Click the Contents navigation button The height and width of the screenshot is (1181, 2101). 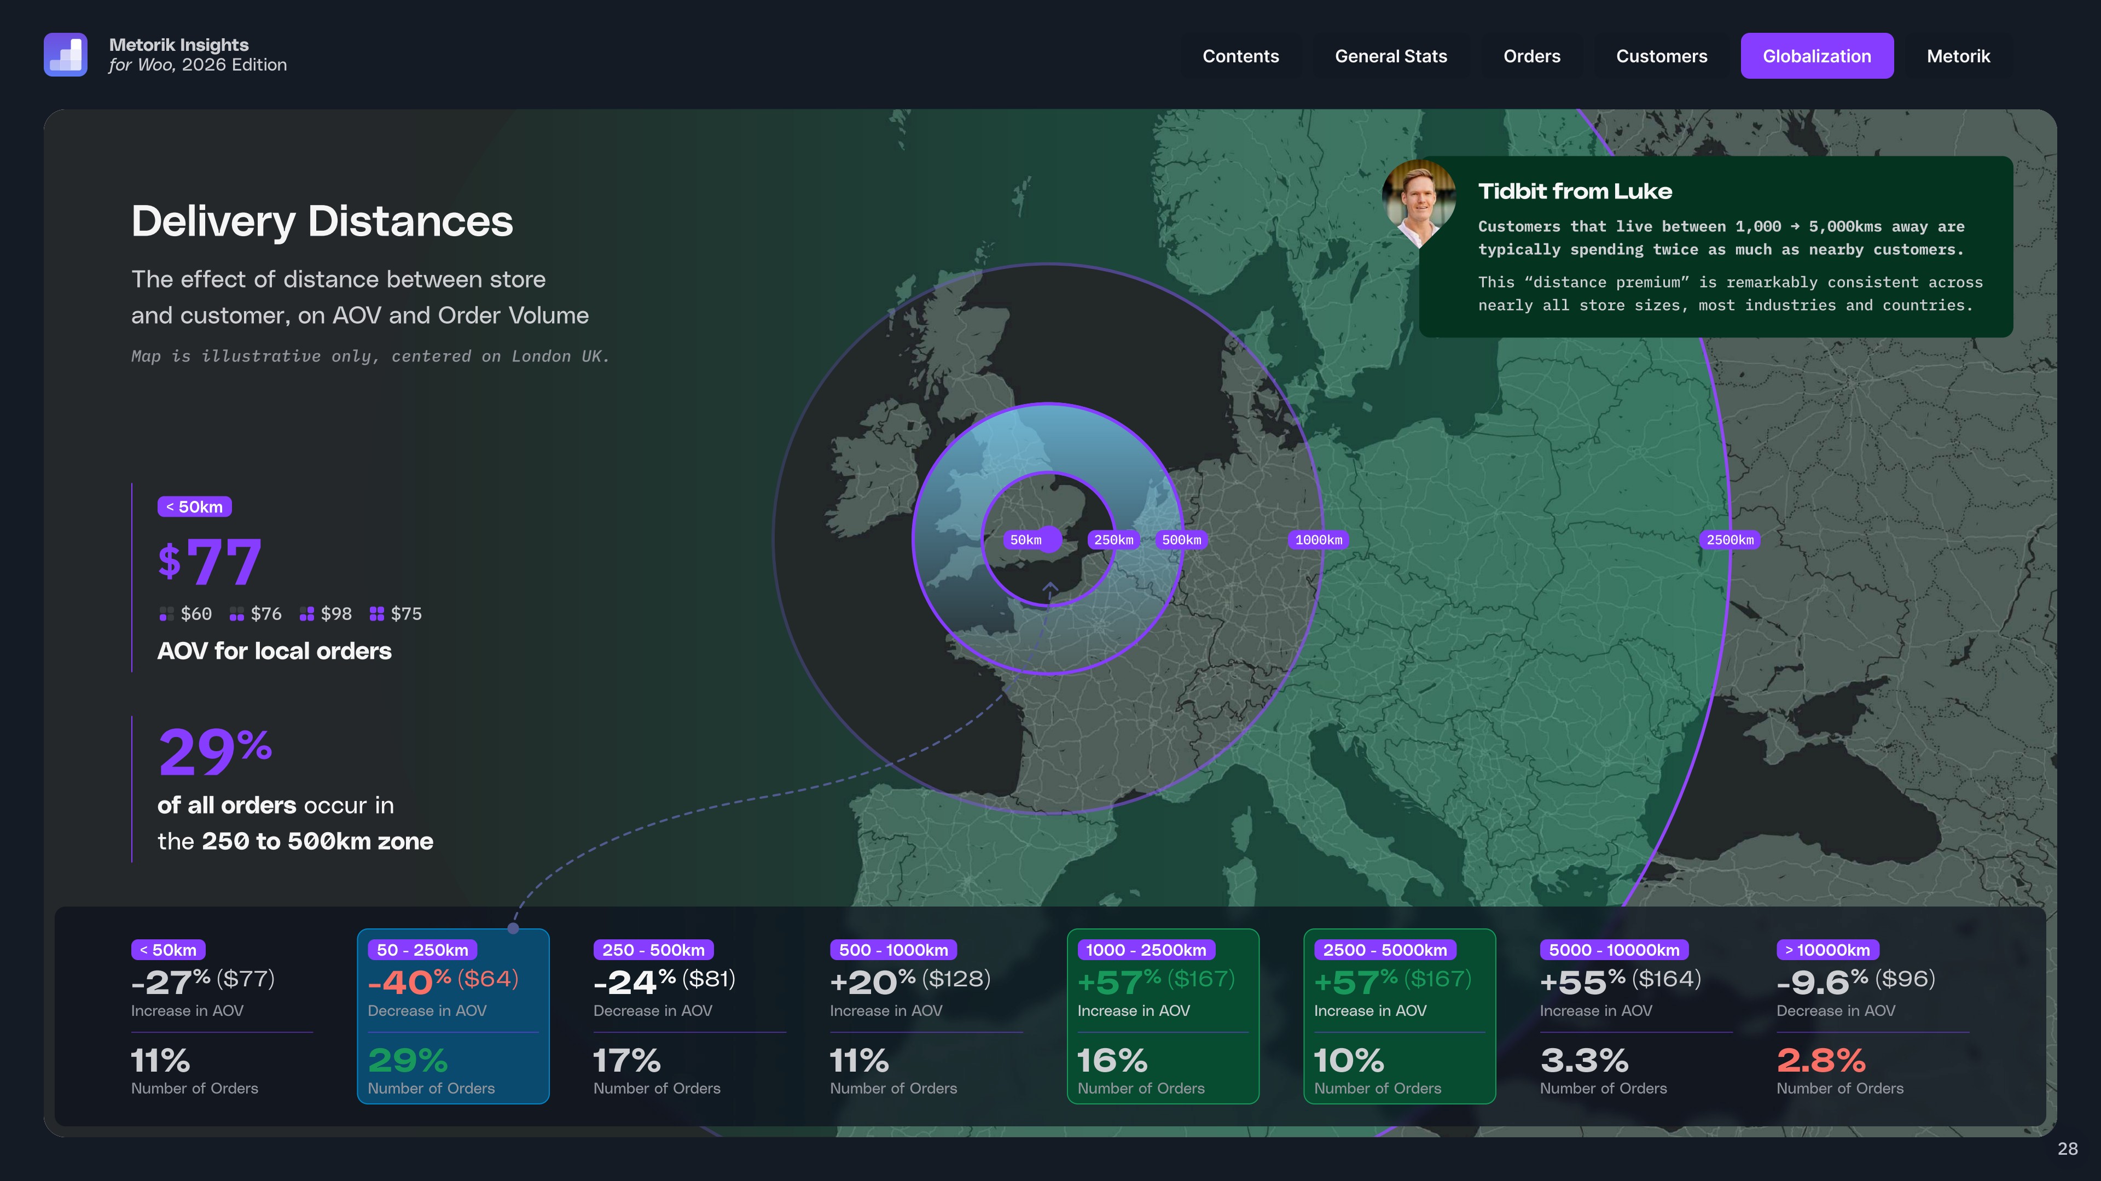pyautogui.click(x=1240, y=55)
